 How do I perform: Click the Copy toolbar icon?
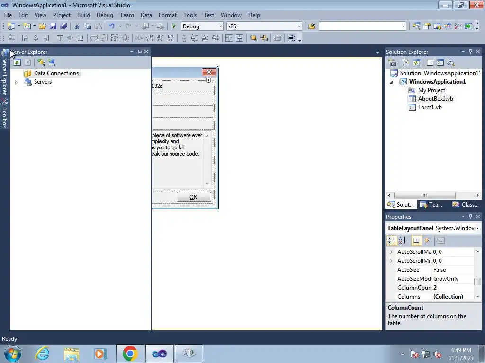(x=88, y=26)
